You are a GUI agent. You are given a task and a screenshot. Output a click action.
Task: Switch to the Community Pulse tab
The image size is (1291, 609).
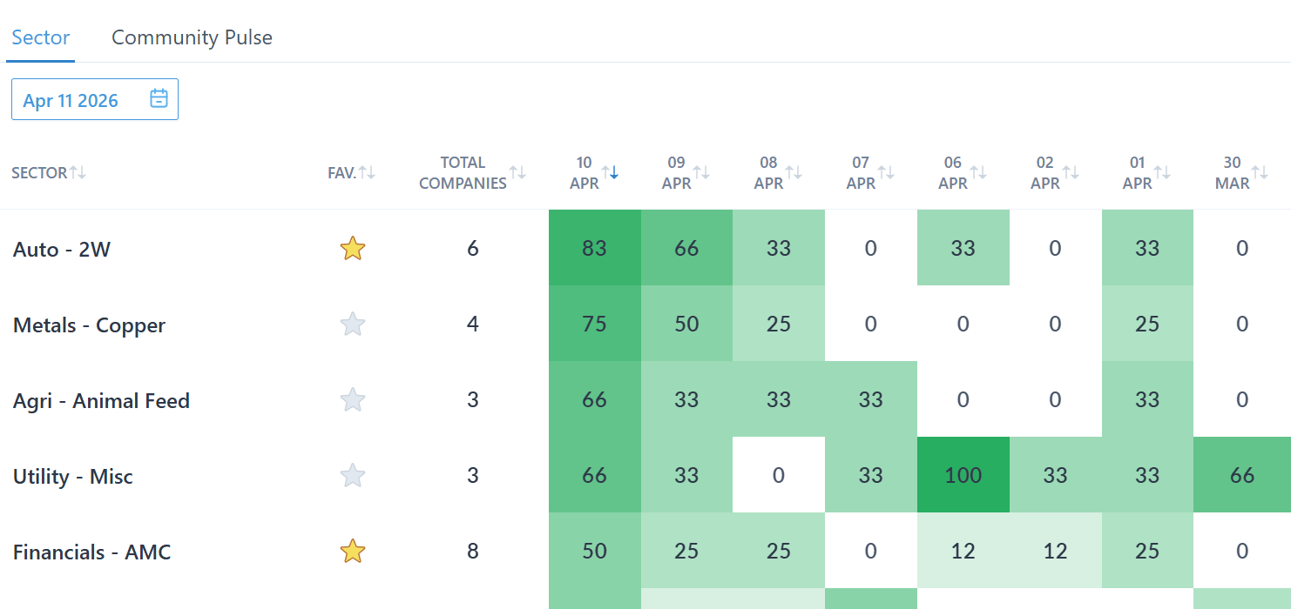[x=192, y=37]
